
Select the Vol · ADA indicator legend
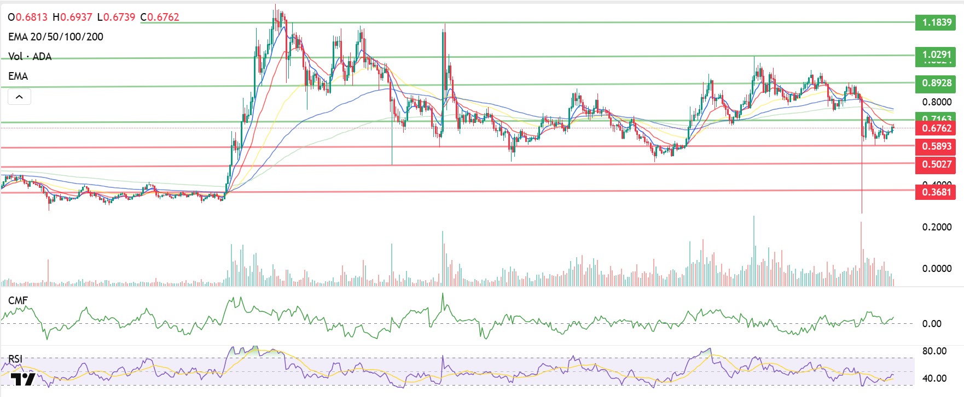click(x=30, y=56)
